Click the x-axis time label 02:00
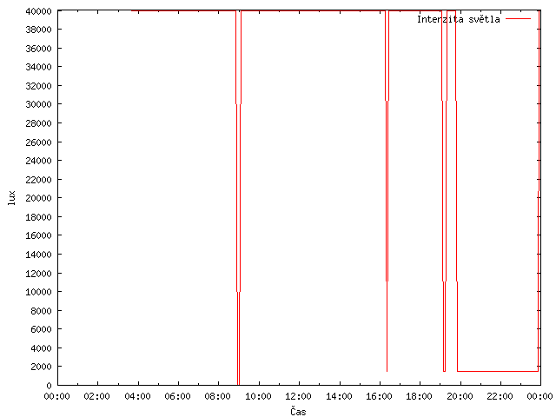The width and height of the screenshot is (556, 417). click(96, 396)
